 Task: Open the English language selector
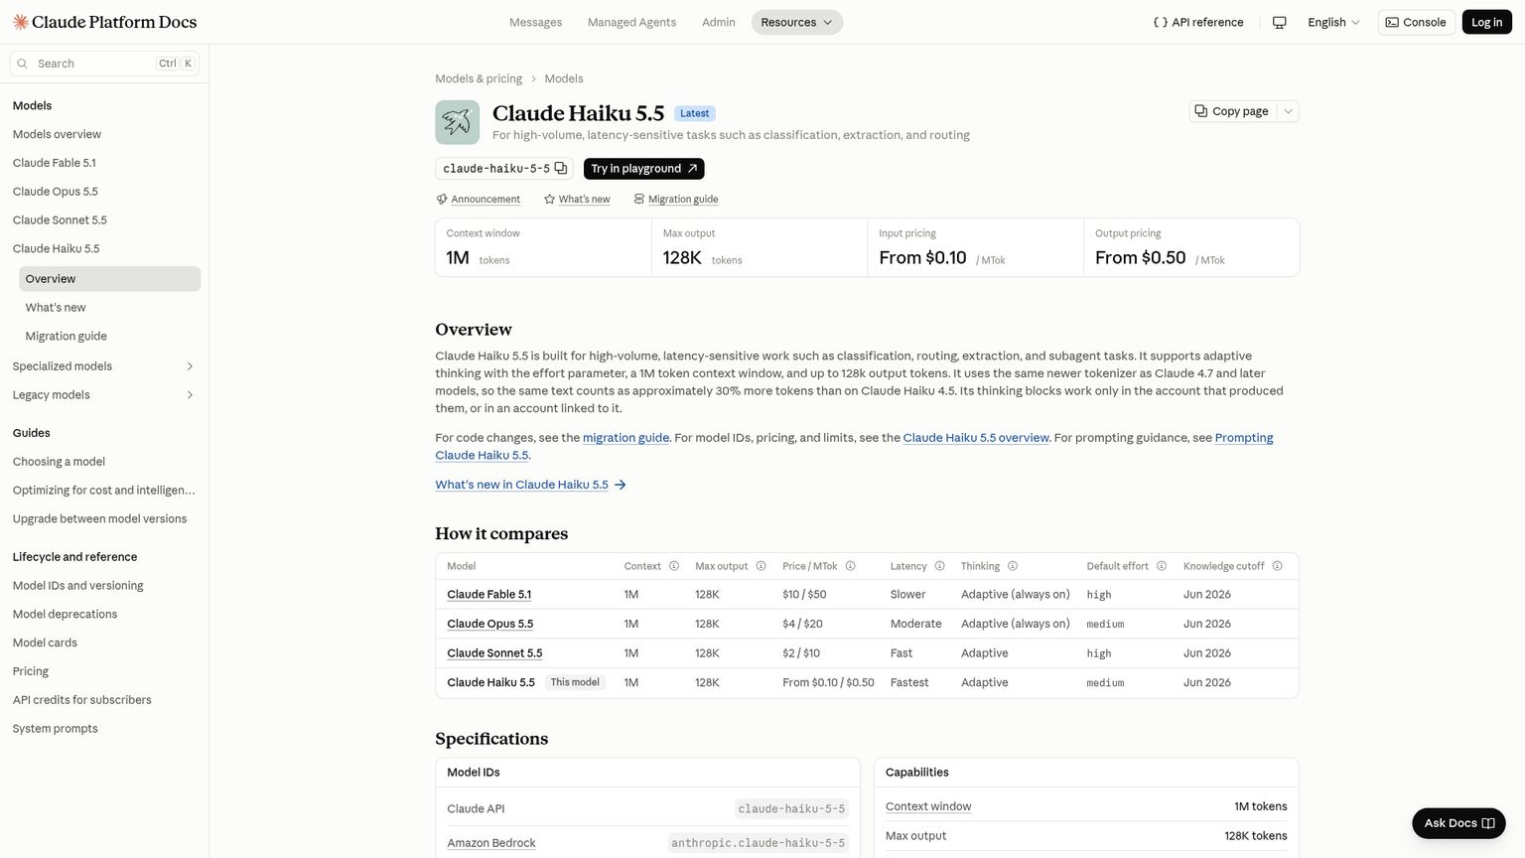pyautogui.click(x=1333, y=22)
